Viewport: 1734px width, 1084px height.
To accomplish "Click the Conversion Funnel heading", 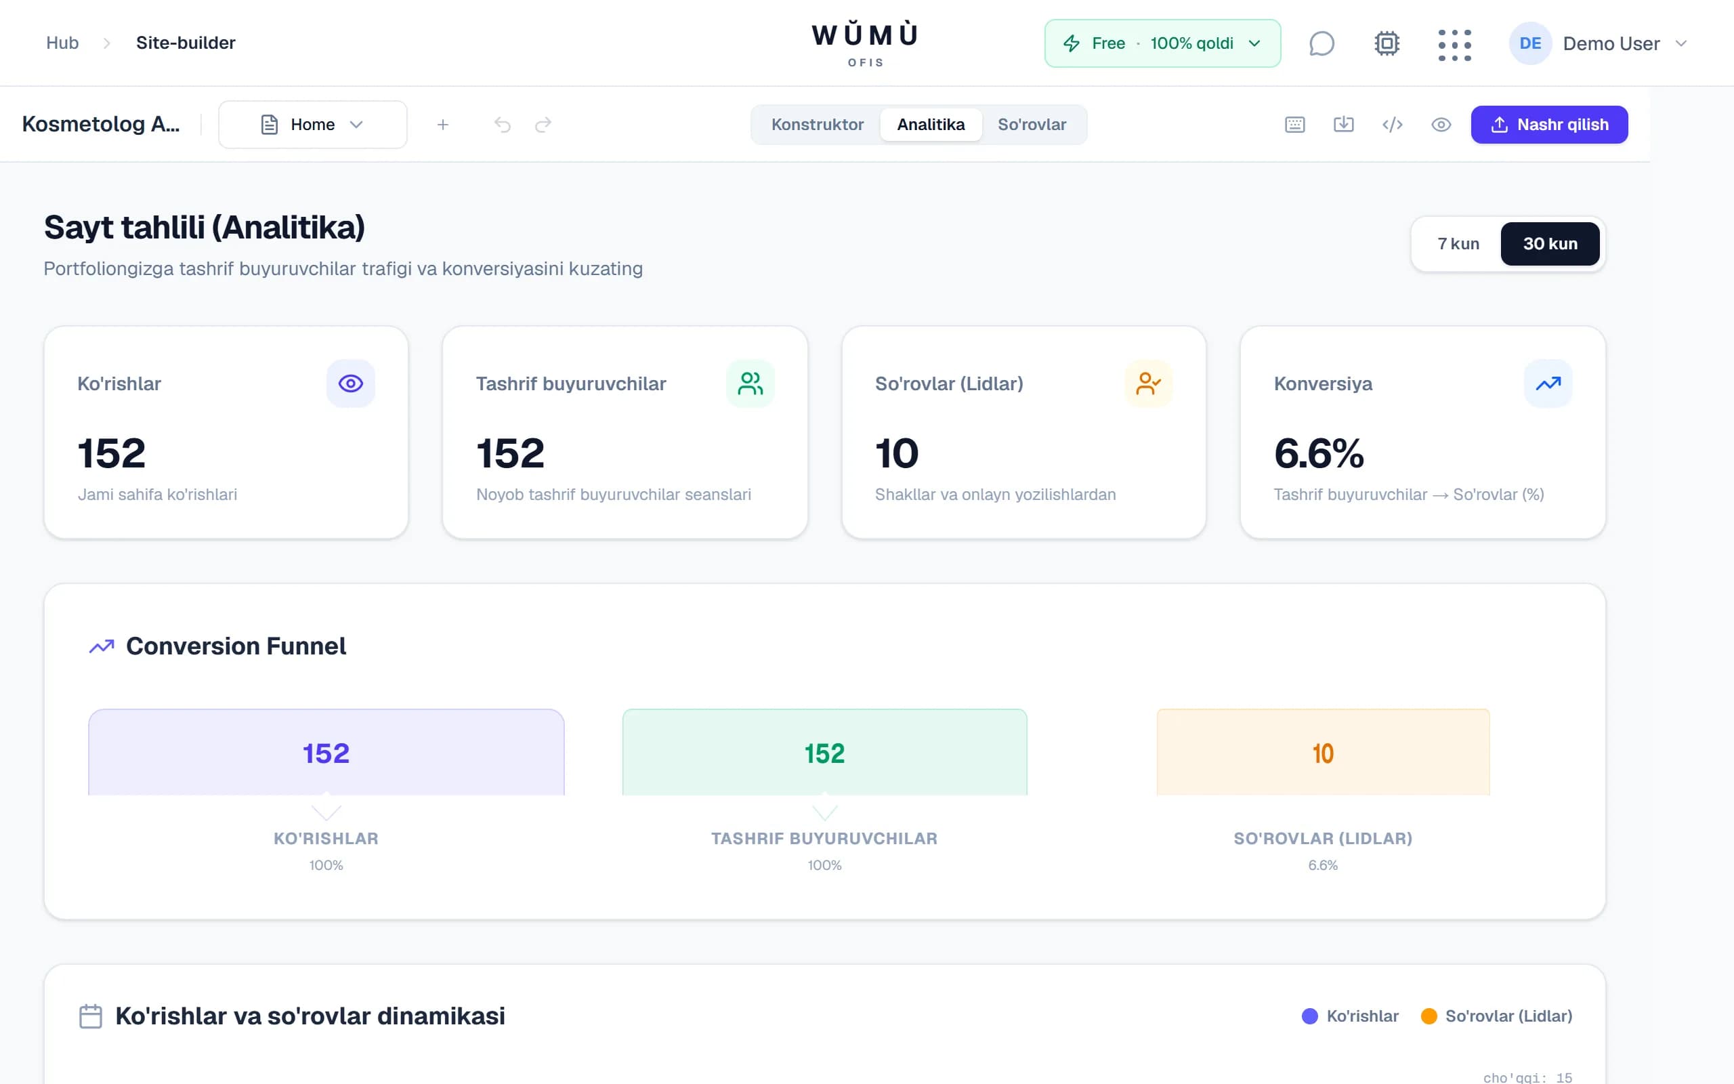I will [236, 646].
